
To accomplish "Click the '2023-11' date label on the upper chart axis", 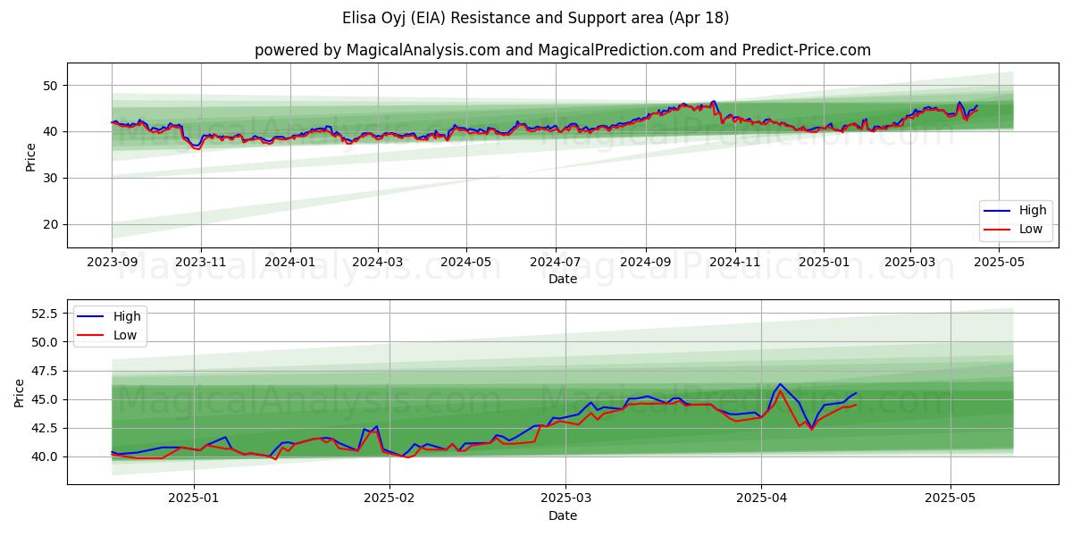I will 200,263.
